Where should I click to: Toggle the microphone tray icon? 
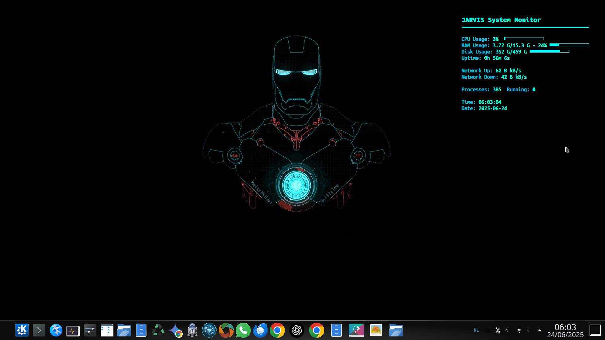click(529, 331)
